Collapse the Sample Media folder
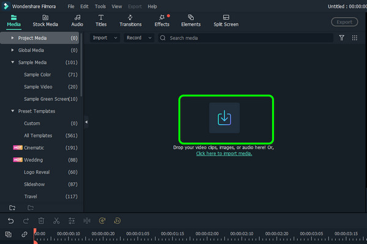 pos(12,62)
